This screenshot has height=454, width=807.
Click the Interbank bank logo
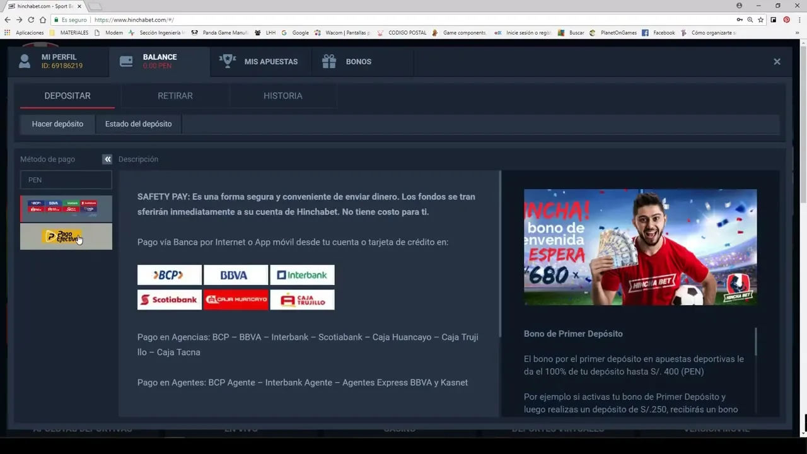(x=302, y=275)
